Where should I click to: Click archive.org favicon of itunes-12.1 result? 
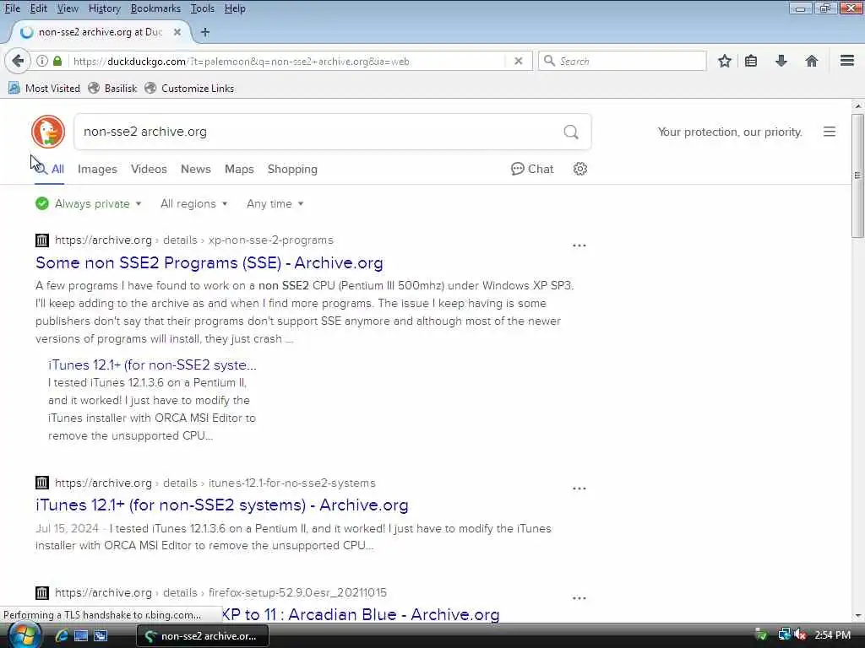[x=42, y=483]
